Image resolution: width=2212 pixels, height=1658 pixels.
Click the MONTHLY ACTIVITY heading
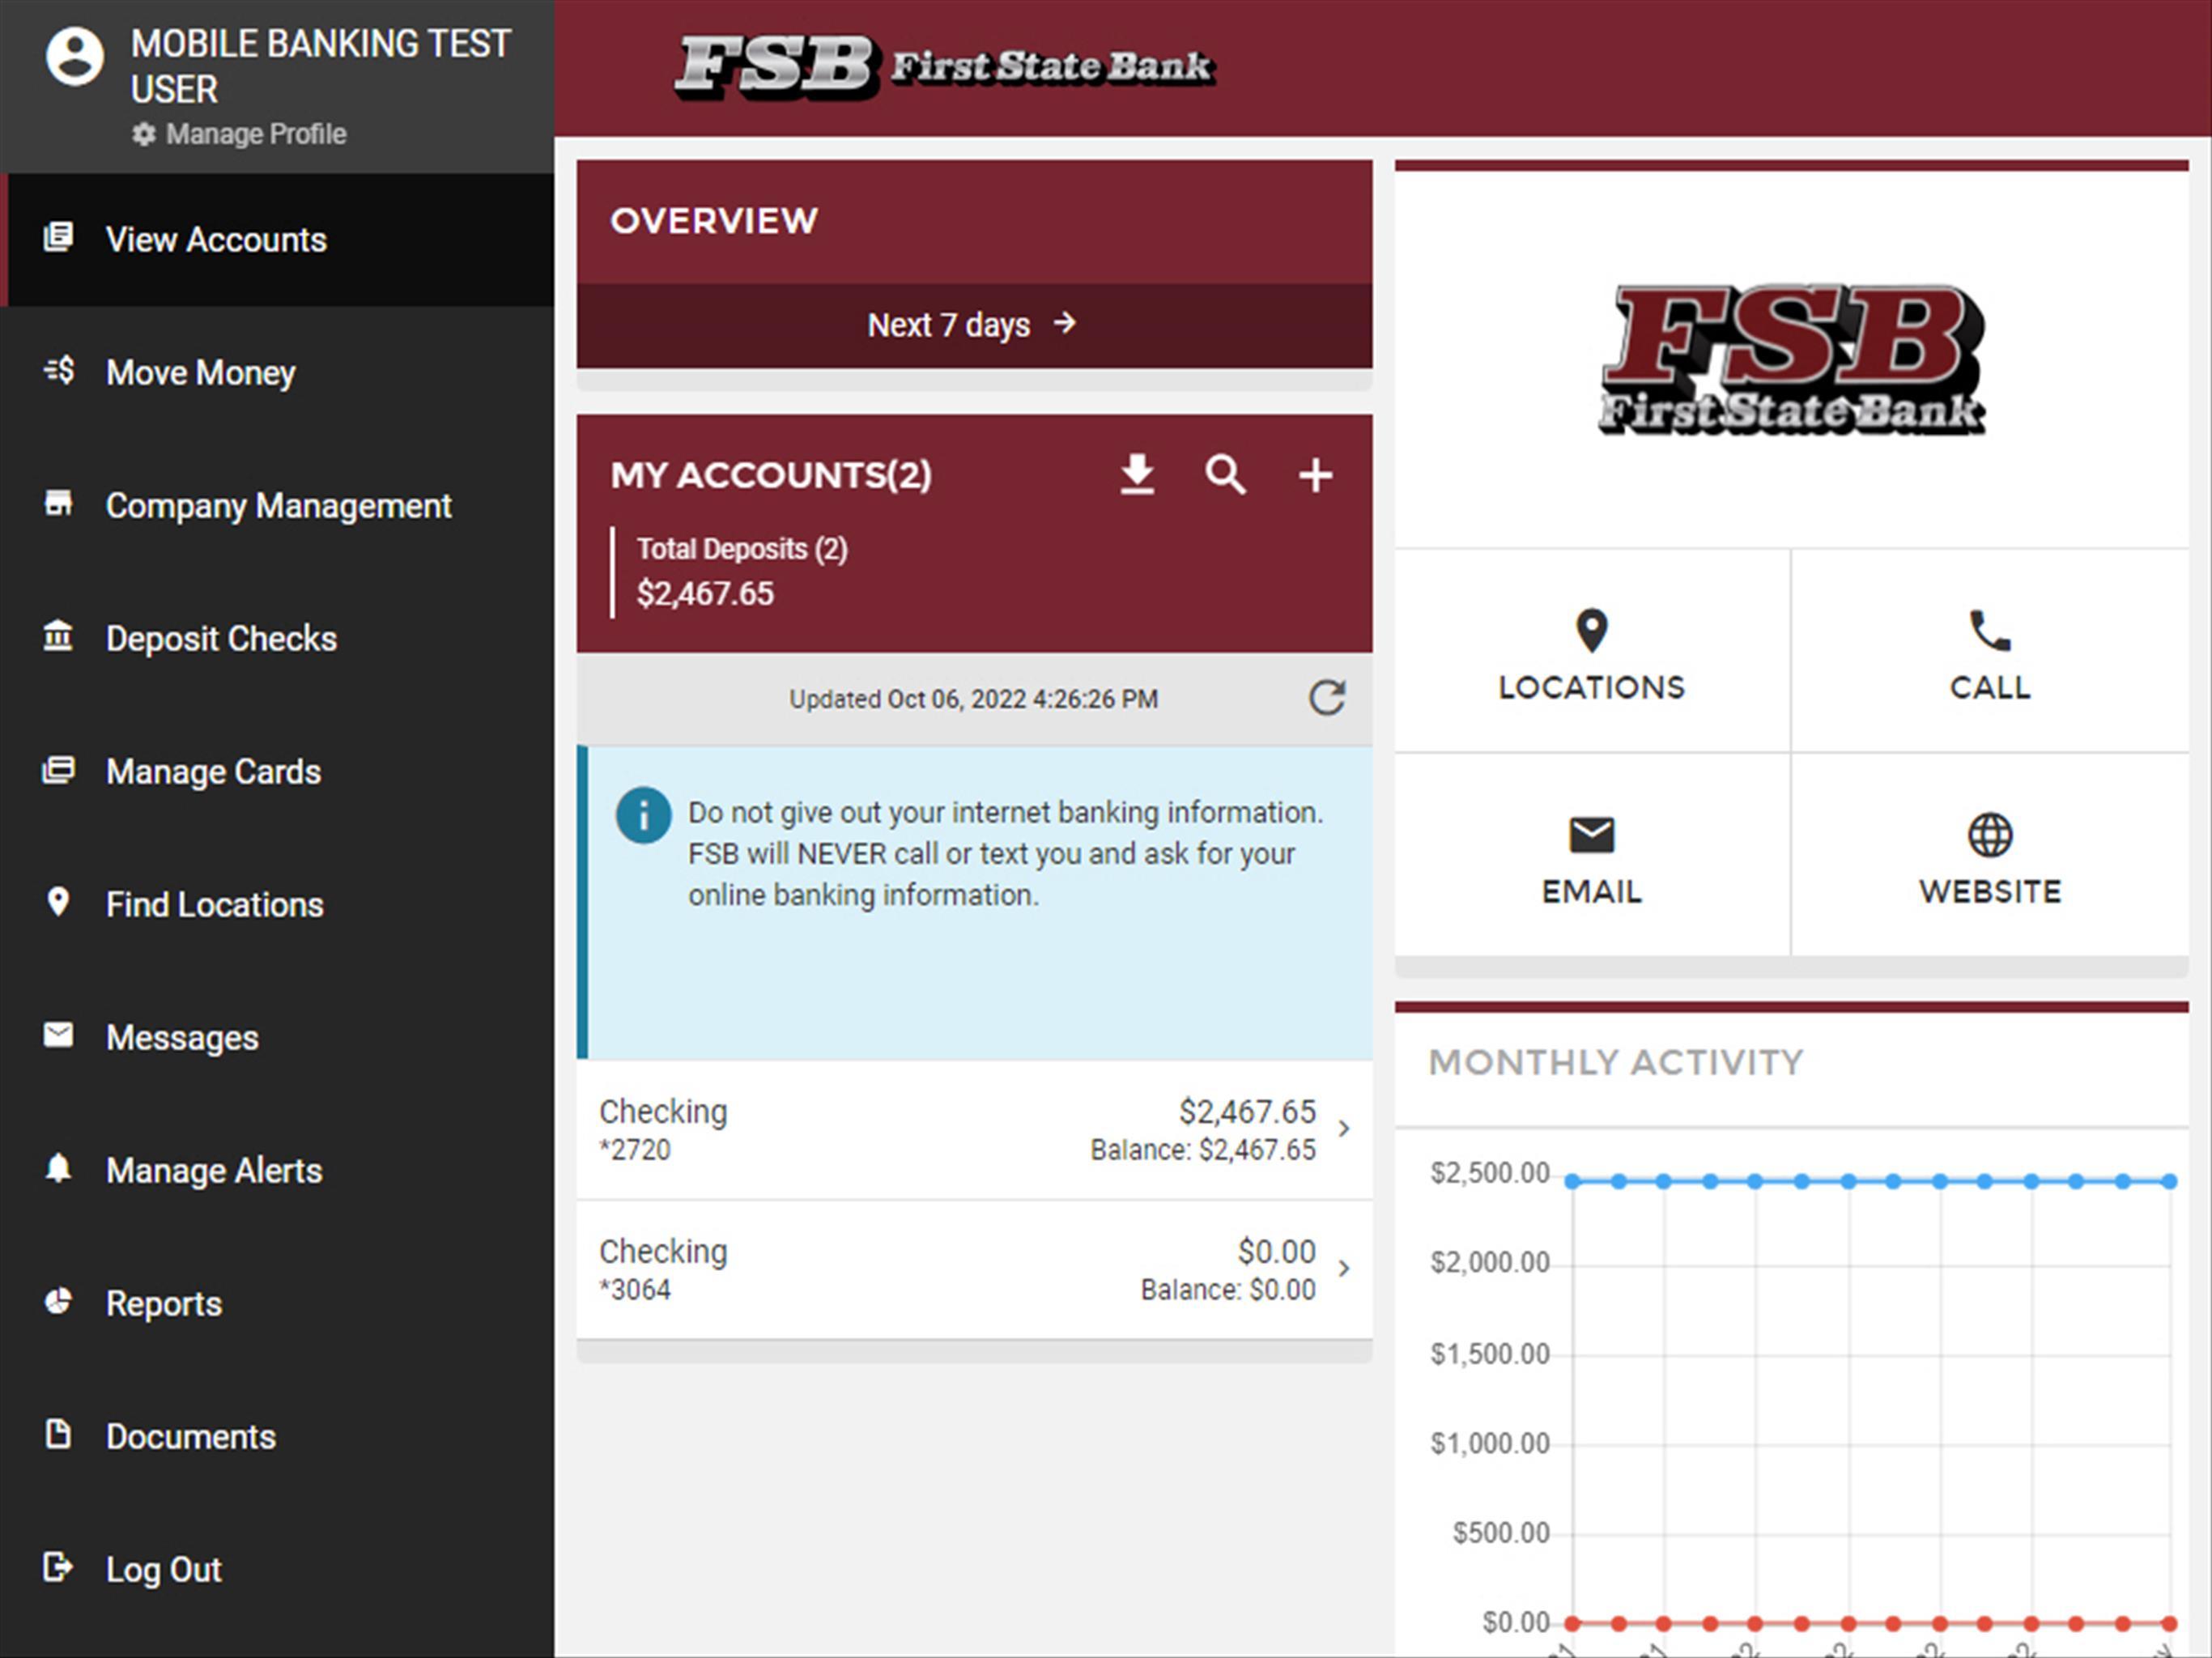click(1616, 1062)
